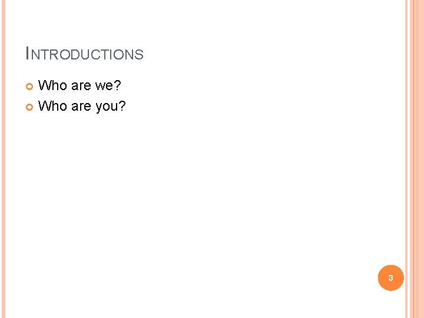The image size is (424, 318).
Task: Click the orange slide number 3 circle
Action: (x=390, y=276)
